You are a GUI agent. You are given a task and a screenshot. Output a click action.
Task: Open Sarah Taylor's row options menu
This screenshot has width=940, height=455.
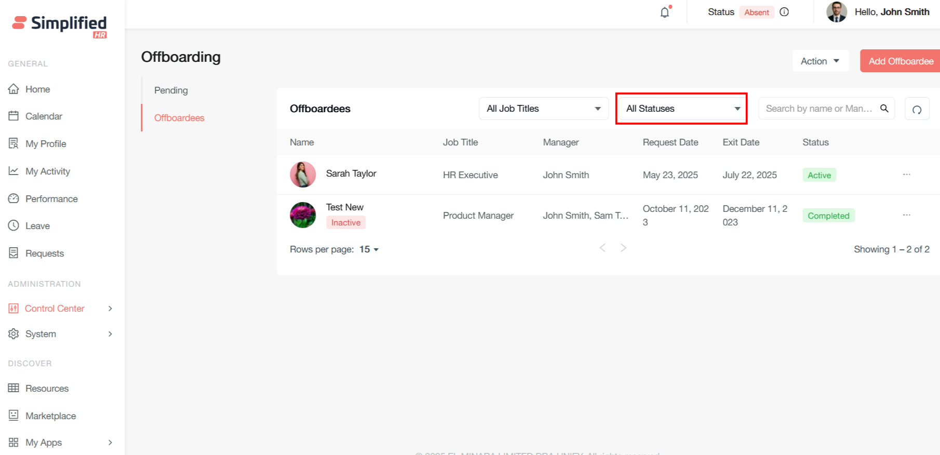(906, 175)
